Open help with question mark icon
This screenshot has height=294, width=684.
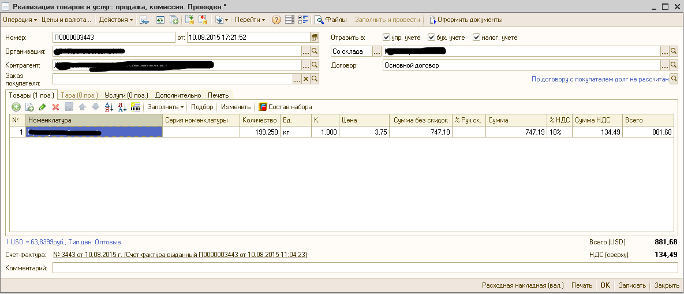(x=276, y=20)
